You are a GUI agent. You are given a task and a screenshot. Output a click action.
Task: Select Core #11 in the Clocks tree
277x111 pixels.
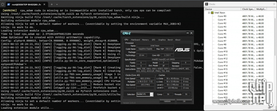pyautogui.click(x=223, y=55)
